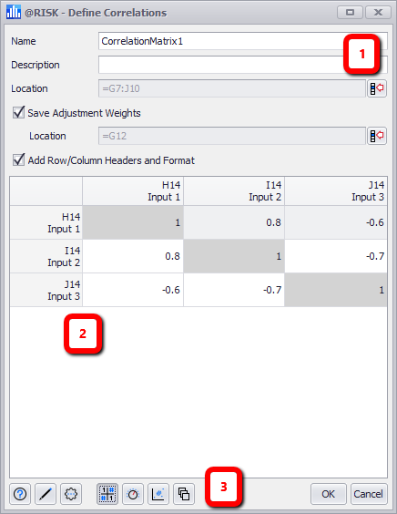Show the scatter plot view icon

point(158,494)
